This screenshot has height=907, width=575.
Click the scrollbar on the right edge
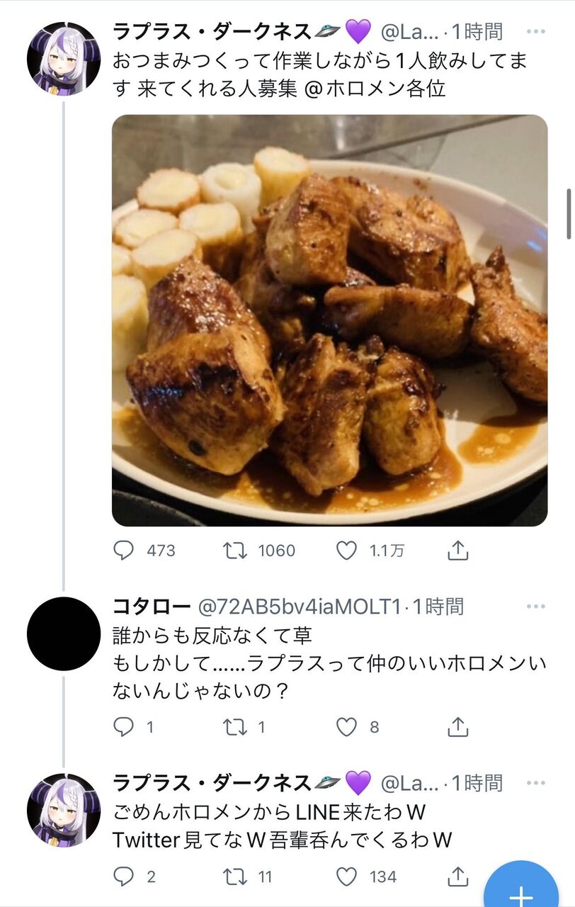click(x=569, y=214)
